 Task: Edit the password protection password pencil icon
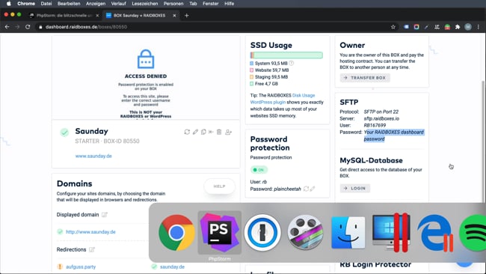[313, 189]
